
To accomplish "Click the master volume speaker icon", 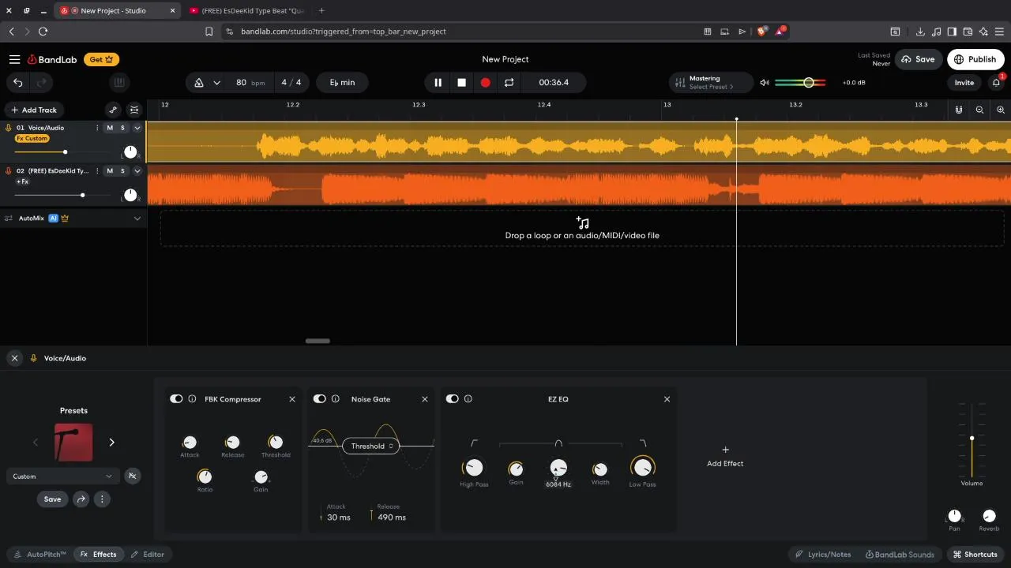I will [x=765, y=82].
